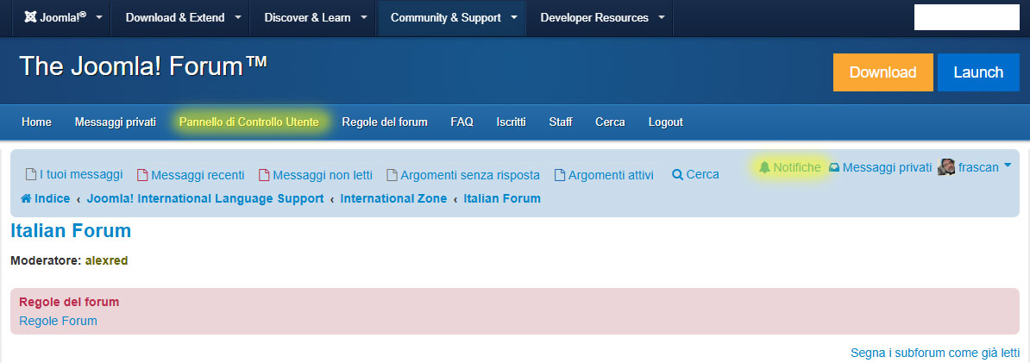This screenshot has width=1030, height=363.
Task: Expand Community & Support dropdown arrow
Action: (x=513, y=18)
